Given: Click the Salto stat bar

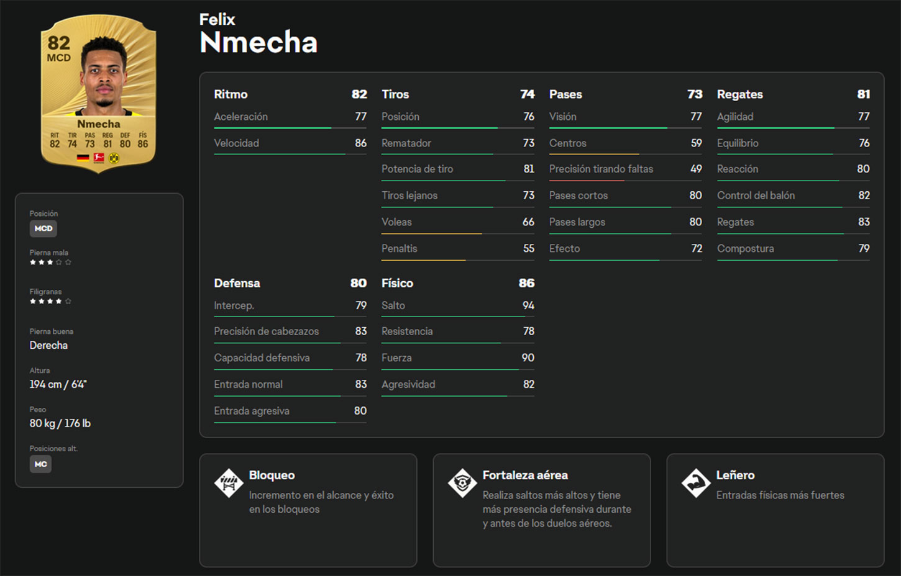Looking at the screenshot, I should [457, 317].
